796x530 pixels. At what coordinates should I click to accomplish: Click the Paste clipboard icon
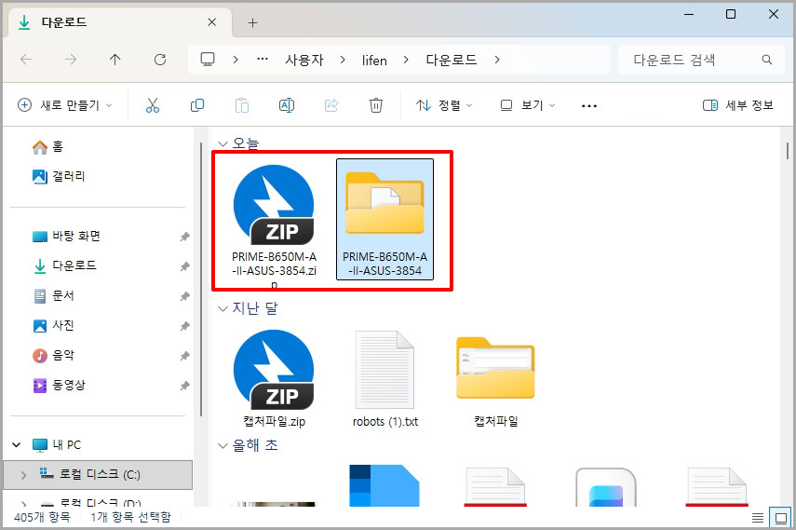(242, 105)
